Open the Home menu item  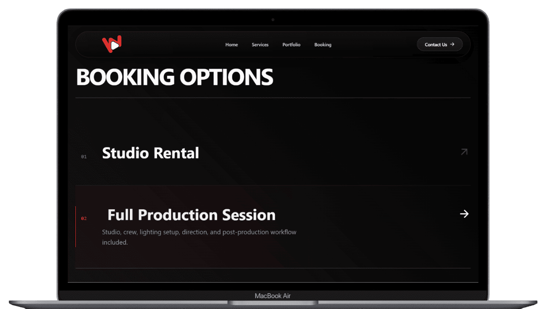[232, 45]
